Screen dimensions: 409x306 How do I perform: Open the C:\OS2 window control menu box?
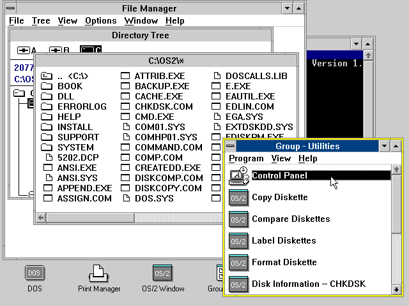click(41, 61)
